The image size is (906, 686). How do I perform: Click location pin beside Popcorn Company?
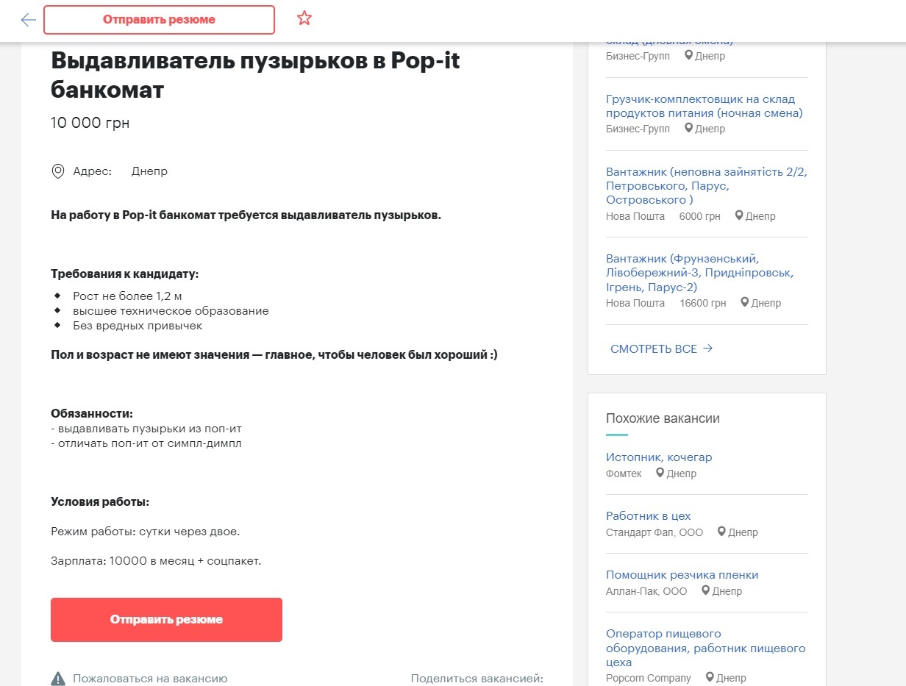[x=710, y=678]
